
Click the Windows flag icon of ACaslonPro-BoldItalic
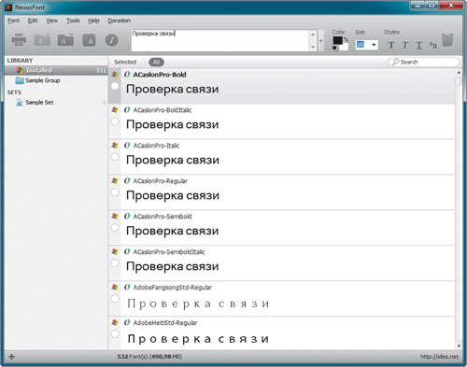(115, 109)
